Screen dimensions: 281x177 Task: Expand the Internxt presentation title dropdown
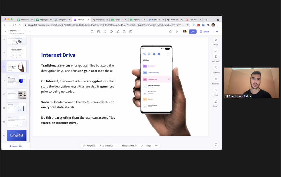[19, 31]
